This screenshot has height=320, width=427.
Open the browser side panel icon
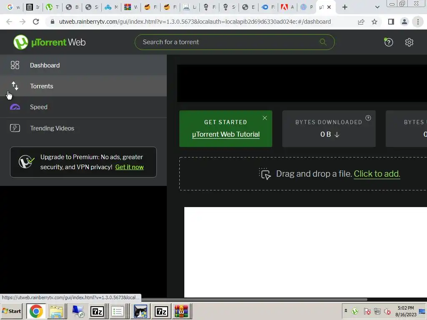coord(391,22)
